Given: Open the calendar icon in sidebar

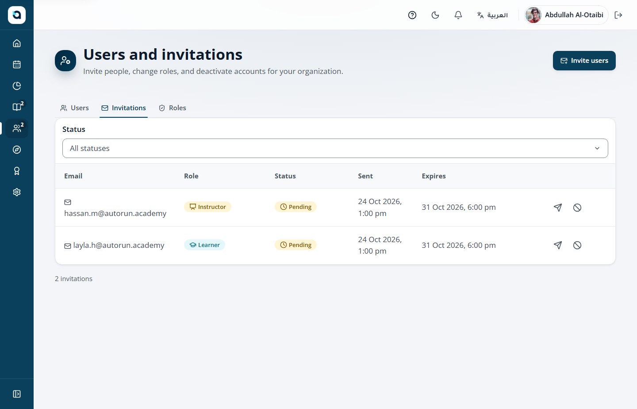Looking at the screenshot, I should point(17,65).
